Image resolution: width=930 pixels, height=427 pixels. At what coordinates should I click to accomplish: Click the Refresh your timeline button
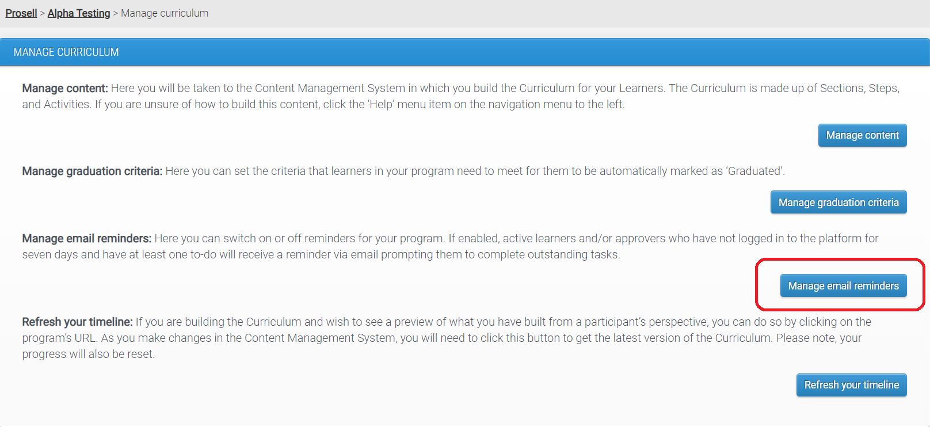(x=851, y=385)
